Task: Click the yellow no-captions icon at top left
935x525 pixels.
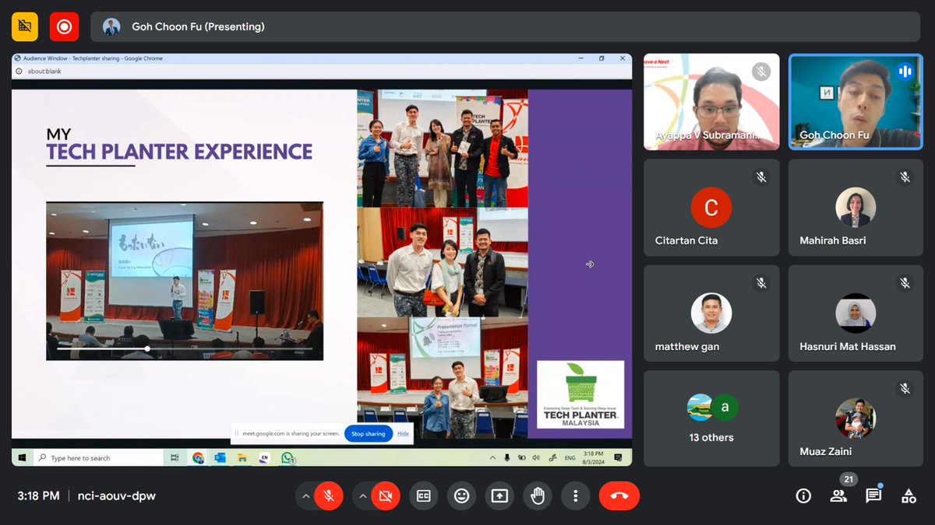Action: (x=25, y=26)
